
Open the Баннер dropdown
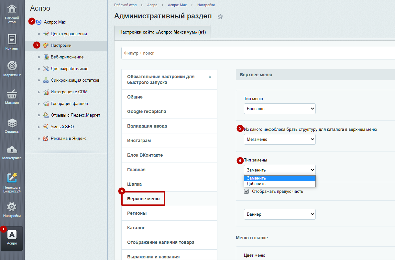(x=280, y=214)
